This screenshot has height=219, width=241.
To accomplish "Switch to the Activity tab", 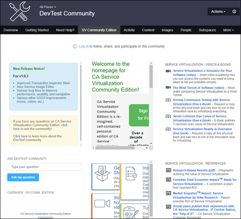I will point(129,30).
